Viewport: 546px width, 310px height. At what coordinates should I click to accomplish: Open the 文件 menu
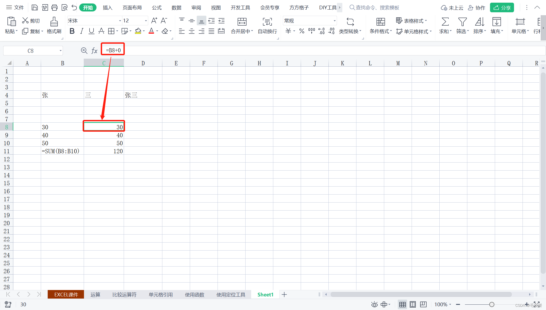tap(15, 7)
